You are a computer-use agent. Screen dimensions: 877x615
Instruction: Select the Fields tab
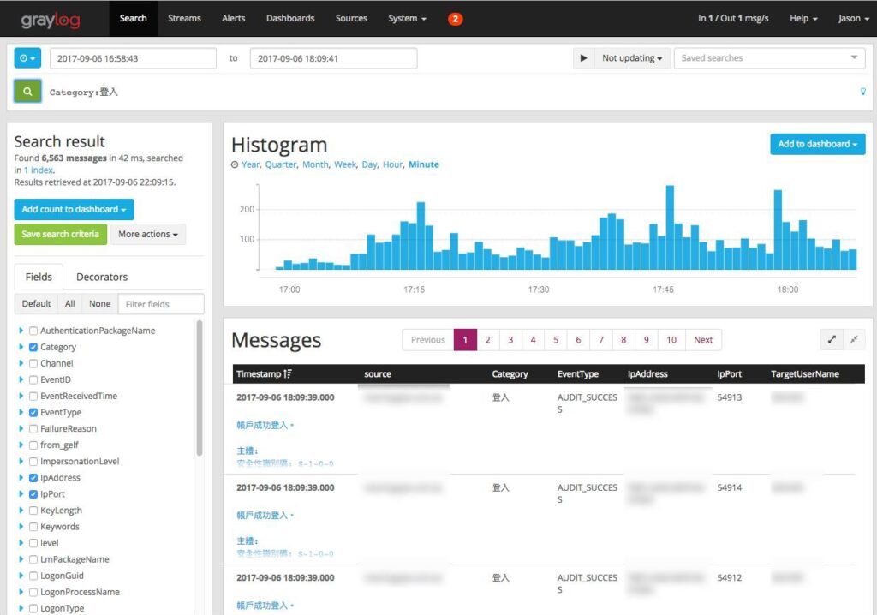(39, 277)
